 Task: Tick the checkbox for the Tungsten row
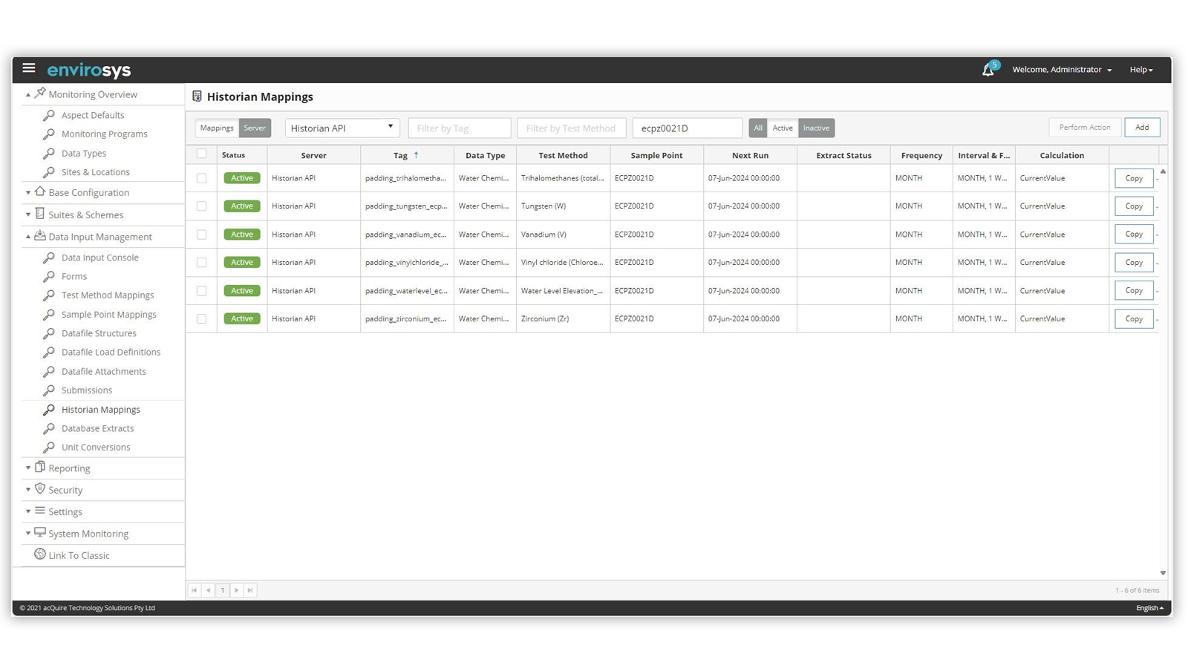[x=201, y=206]
